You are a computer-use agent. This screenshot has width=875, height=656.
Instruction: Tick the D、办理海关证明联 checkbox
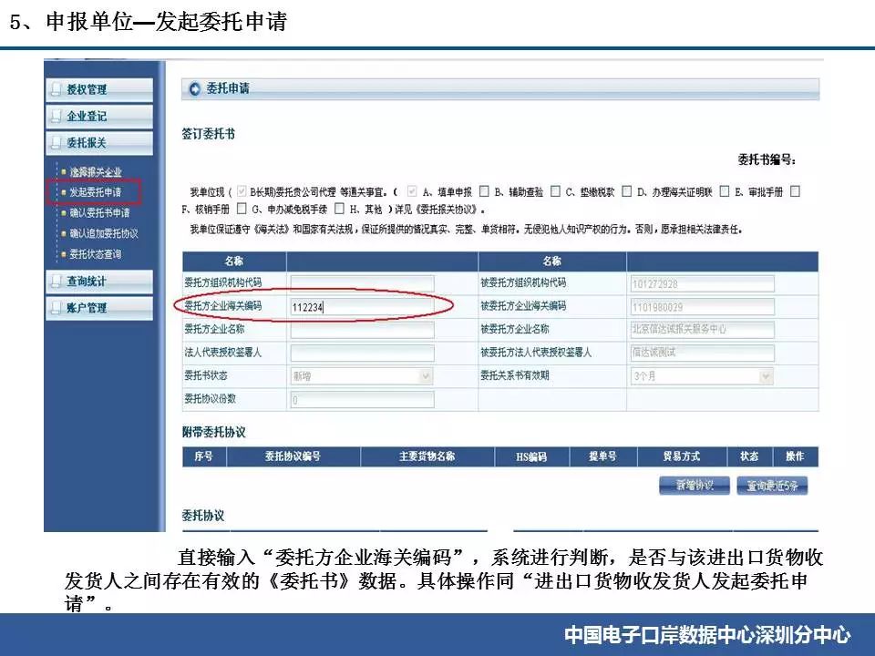626,192
